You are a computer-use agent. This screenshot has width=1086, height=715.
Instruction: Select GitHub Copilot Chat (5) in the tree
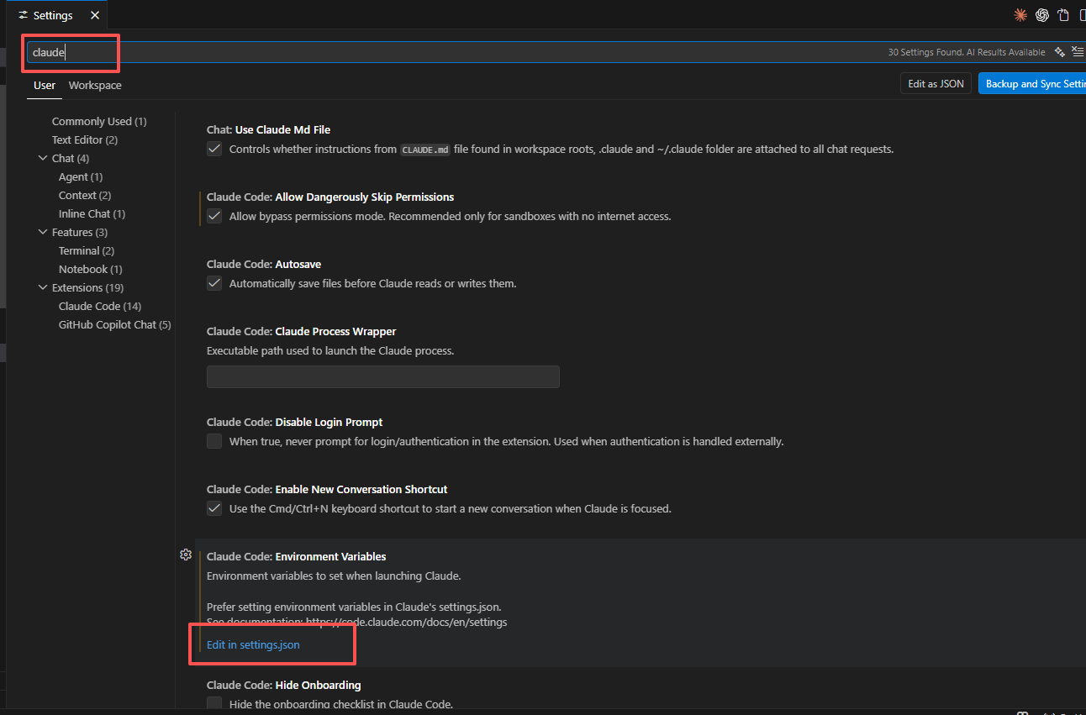(115, 325)
